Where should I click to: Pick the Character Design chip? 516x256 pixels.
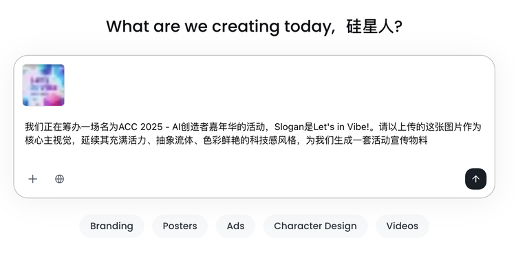[x=315, y=226]
